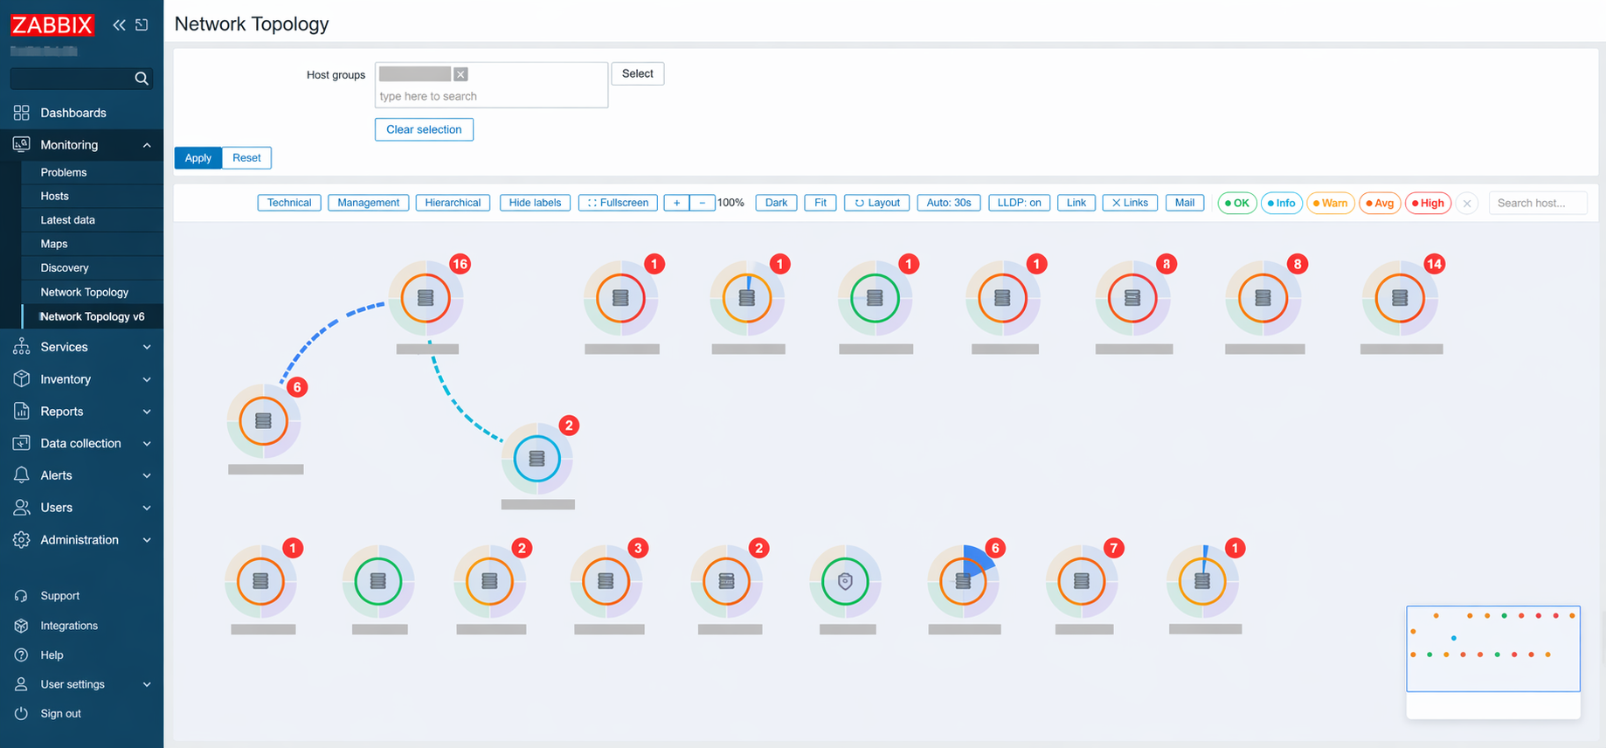Click the zoom out minus button

[x=703, y=203]
